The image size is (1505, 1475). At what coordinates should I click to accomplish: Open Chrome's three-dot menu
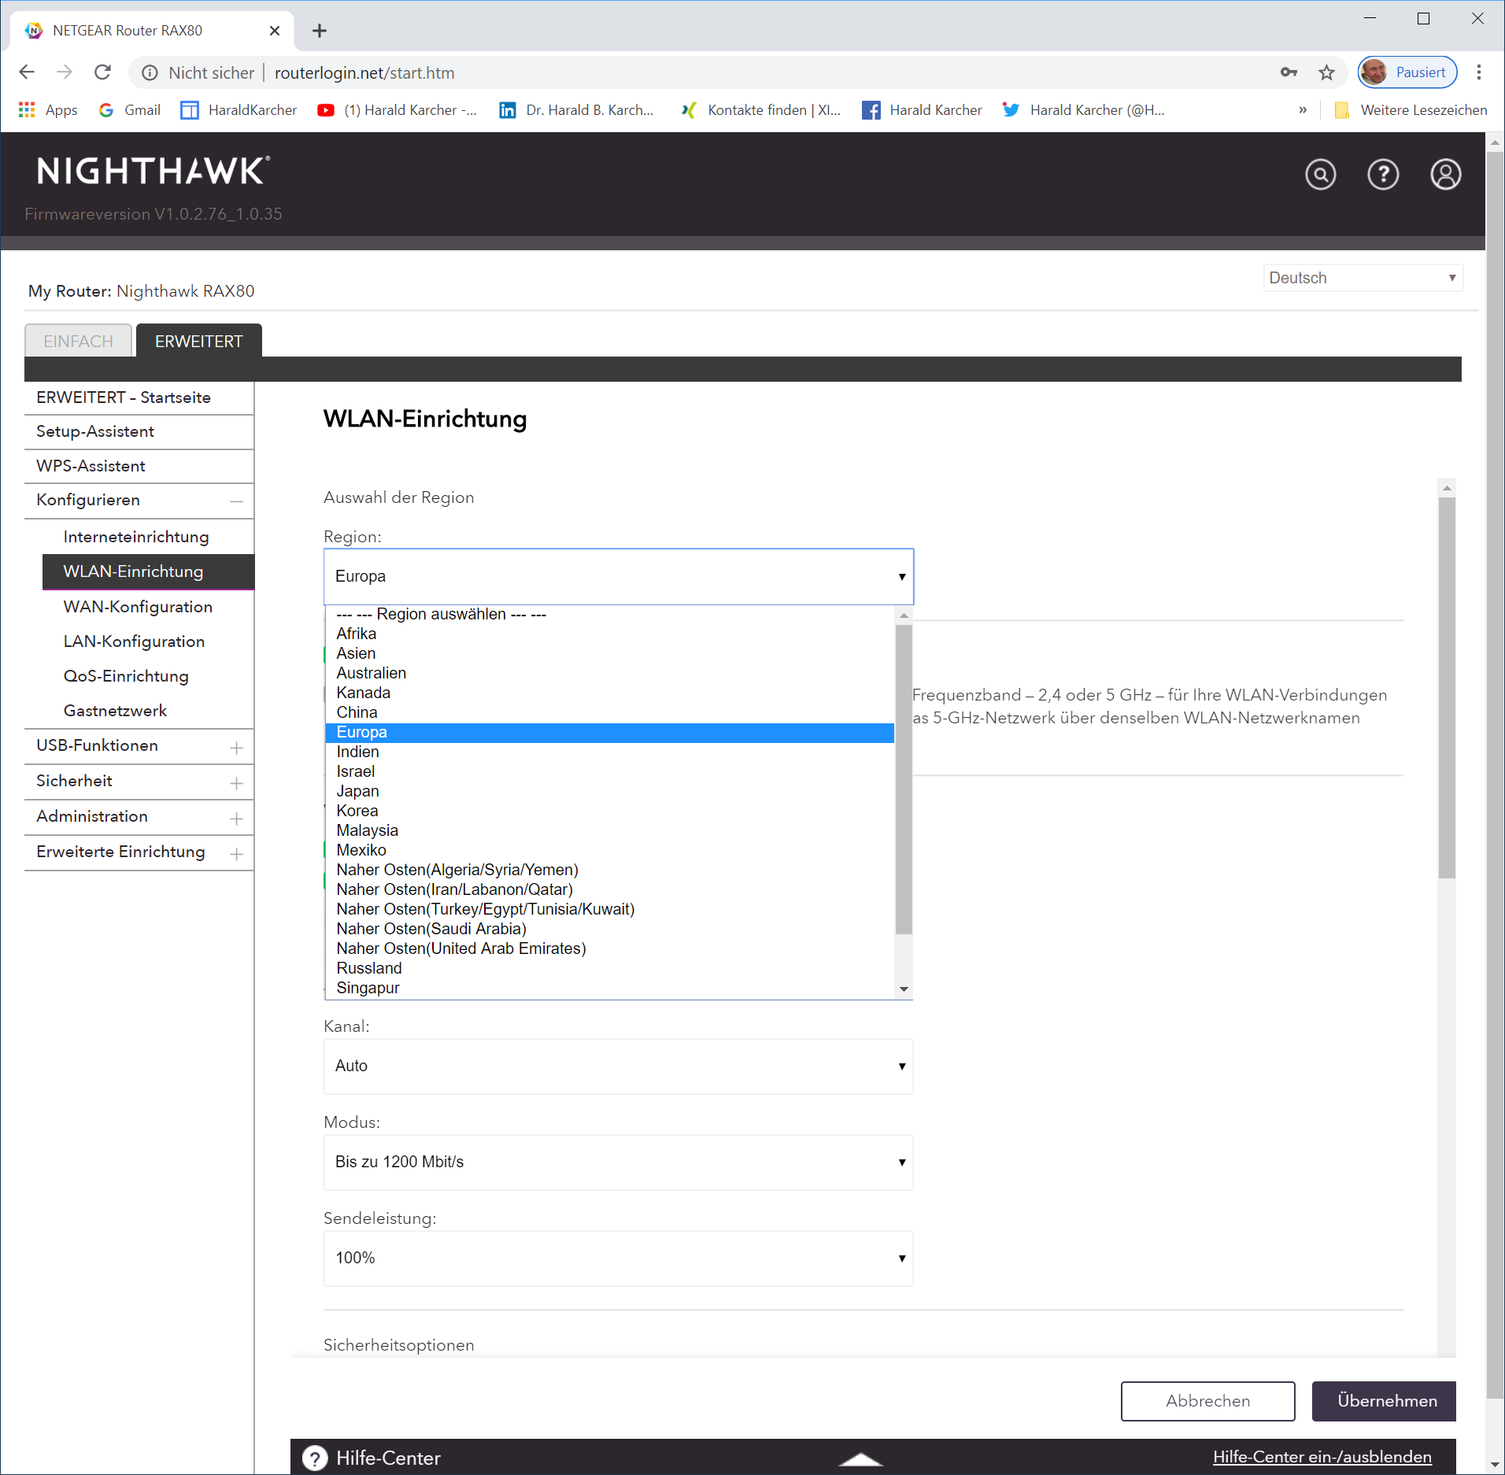pos(1479,72)
